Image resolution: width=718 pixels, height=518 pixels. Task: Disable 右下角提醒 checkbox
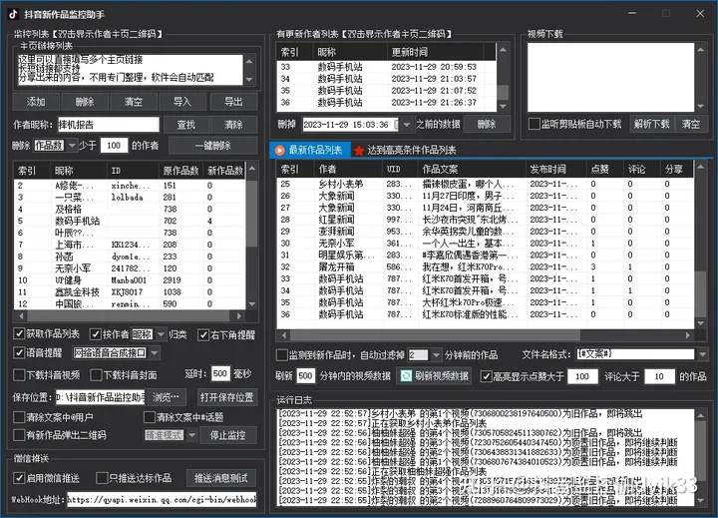(203, 335)
